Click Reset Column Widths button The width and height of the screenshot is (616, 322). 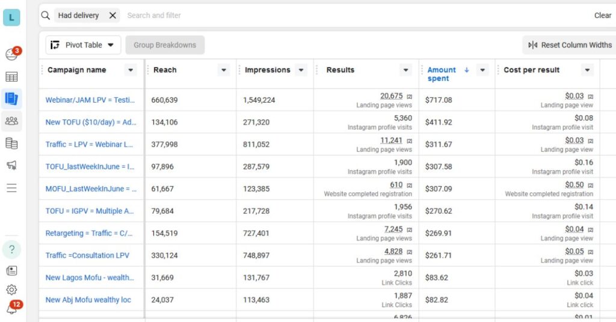(570, 45)
